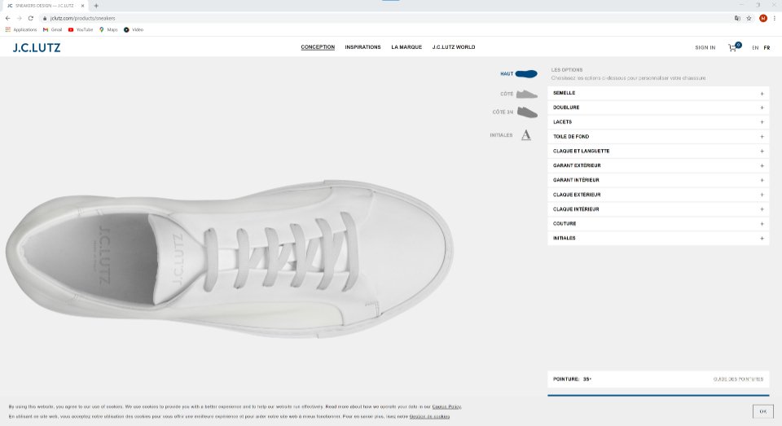This screenshot has width=782, height=426.
Task: Expand the Initiales option row
Action: (658, 239)
